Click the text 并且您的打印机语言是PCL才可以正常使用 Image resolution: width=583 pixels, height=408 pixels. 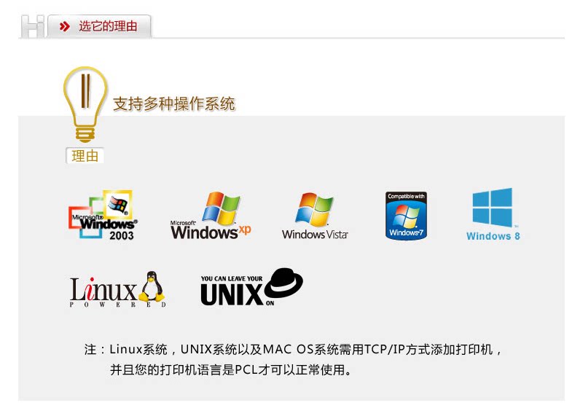(x=230, y=369)
